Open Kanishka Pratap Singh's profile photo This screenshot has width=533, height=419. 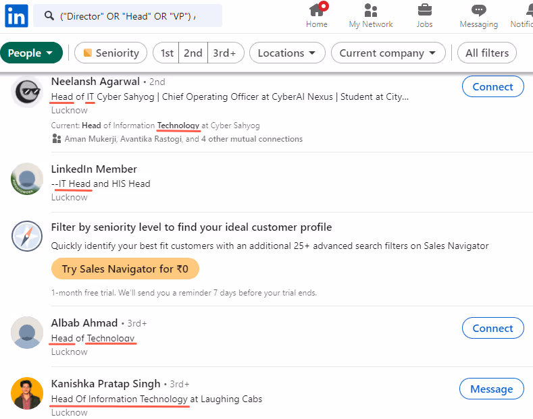tap(27, 393)
